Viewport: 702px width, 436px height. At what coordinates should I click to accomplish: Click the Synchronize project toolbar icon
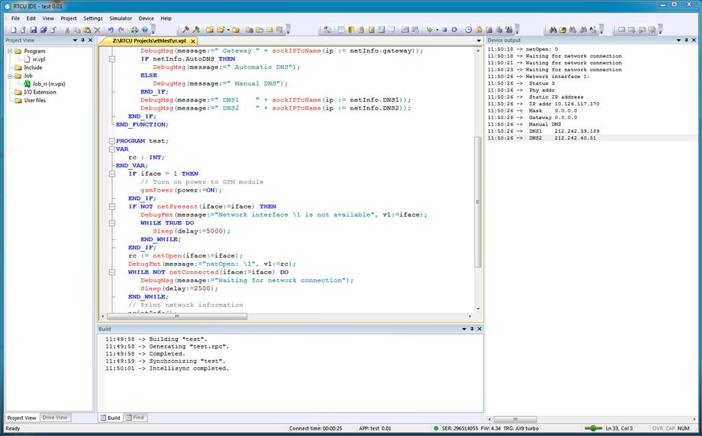[455, 29]
